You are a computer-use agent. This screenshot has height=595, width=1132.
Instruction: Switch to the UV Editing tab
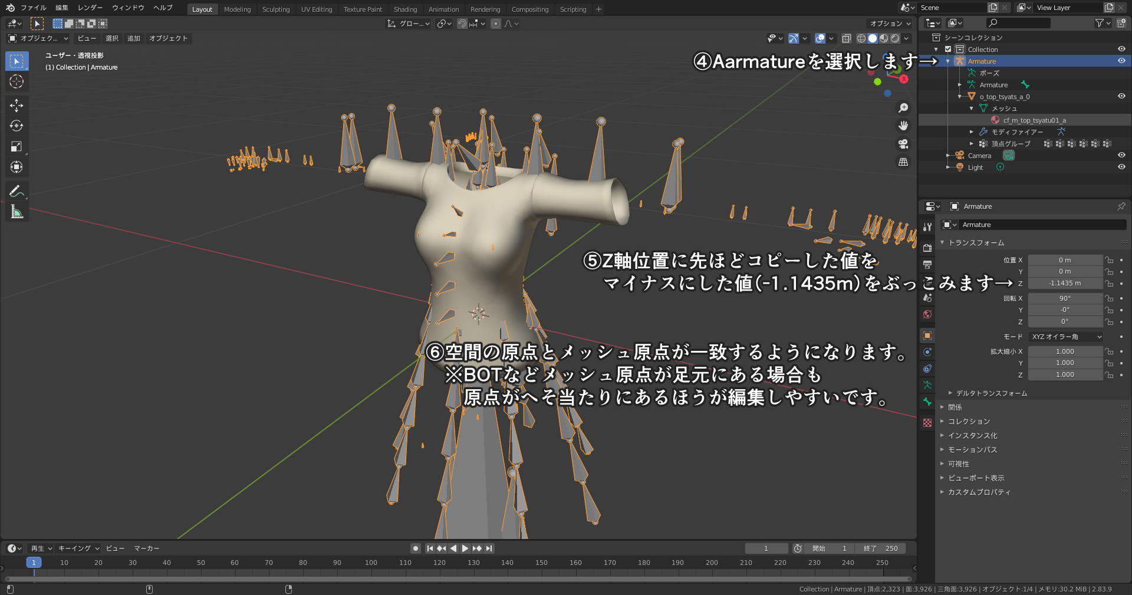pyautogui.click(x=317, y=9)
